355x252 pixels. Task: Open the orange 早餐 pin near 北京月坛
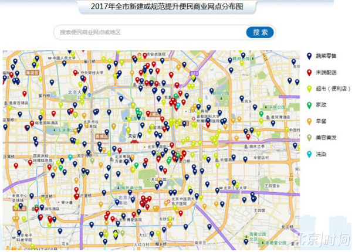tap(87, 125)
